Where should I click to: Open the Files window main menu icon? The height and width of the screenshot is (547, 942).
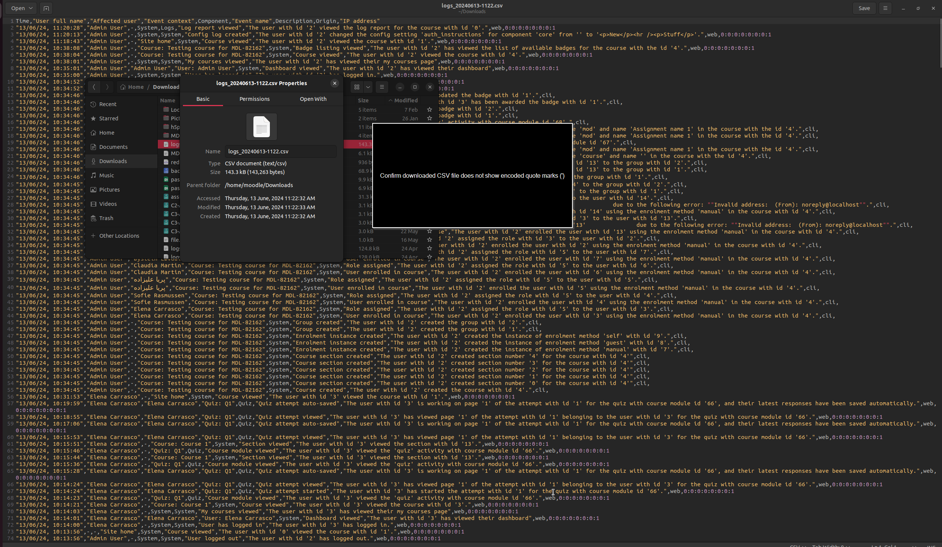coord(382,87)
